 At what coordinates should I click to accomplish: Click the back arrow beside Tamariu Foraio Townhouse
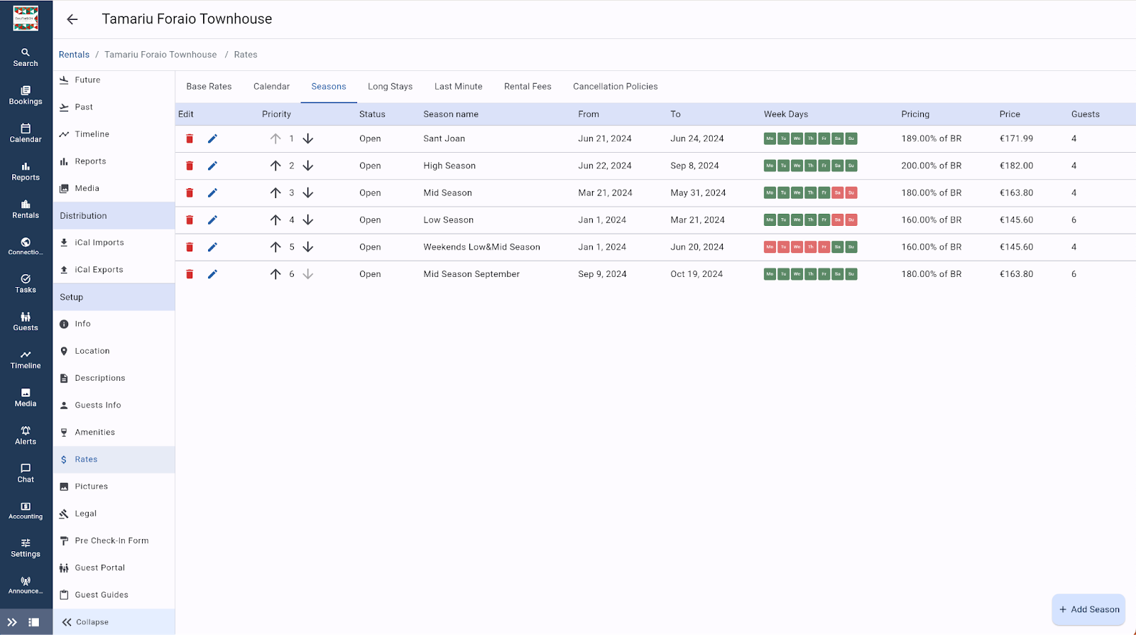[x=72, y=19]
